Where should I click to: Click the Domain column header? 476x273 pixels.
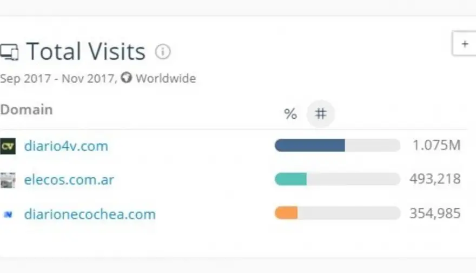coord(27,110)
